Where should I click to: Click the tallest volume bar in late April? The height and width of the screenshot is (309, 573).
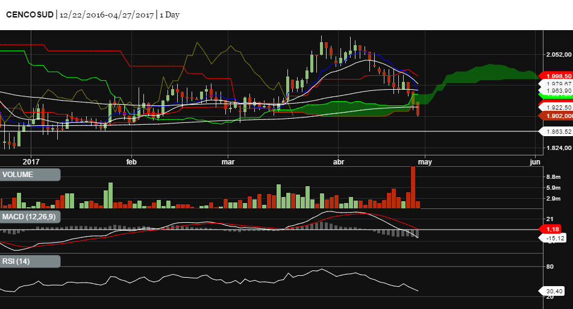(x=413, y=187)
